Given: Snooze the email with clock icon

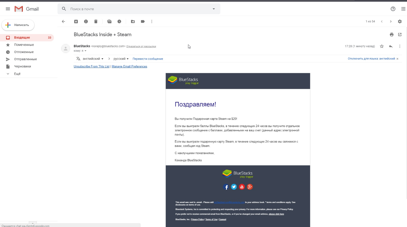Looking at the screenshot, I should [x=119, y=22].
